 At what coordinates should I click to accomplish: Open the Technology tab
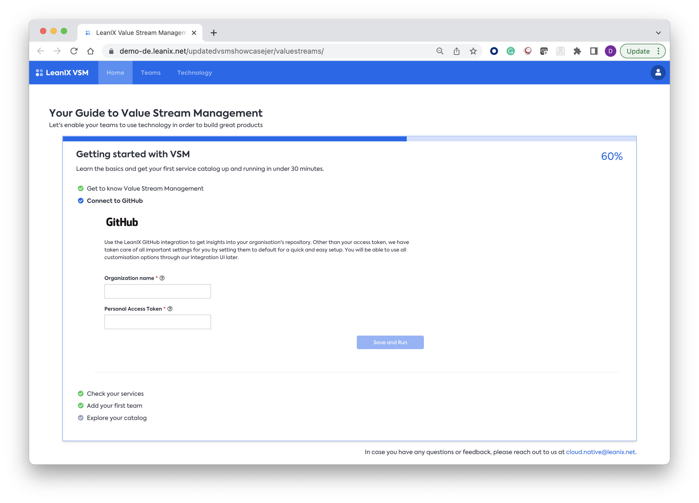pyautogui.click(x=195, y=73)
